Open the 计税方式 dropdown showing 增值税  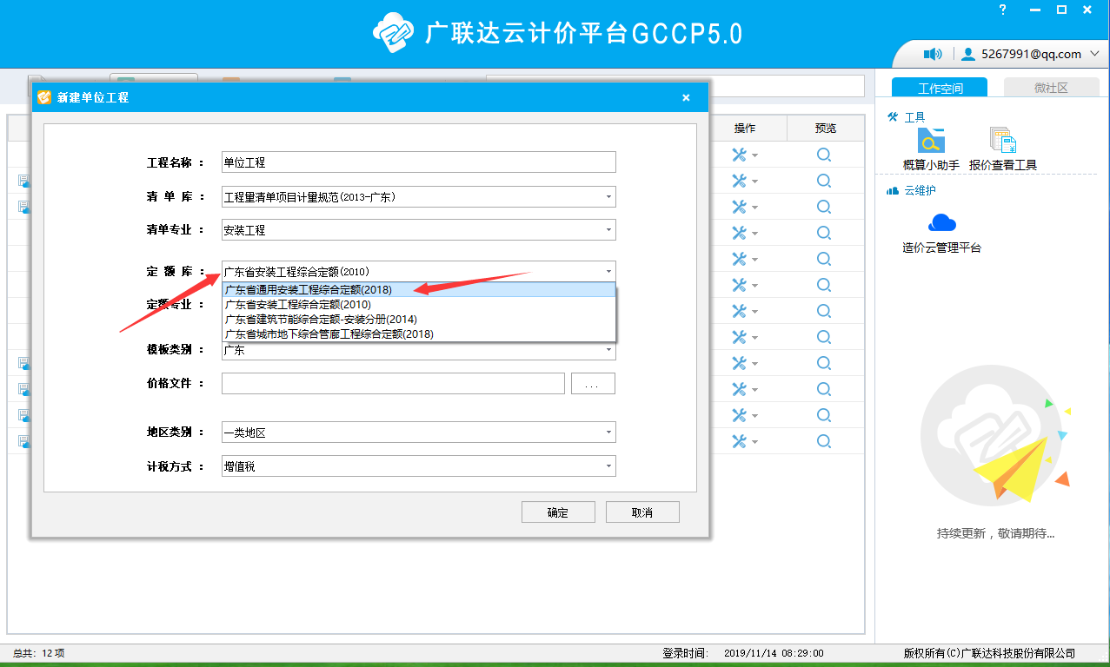click(419, 466)
